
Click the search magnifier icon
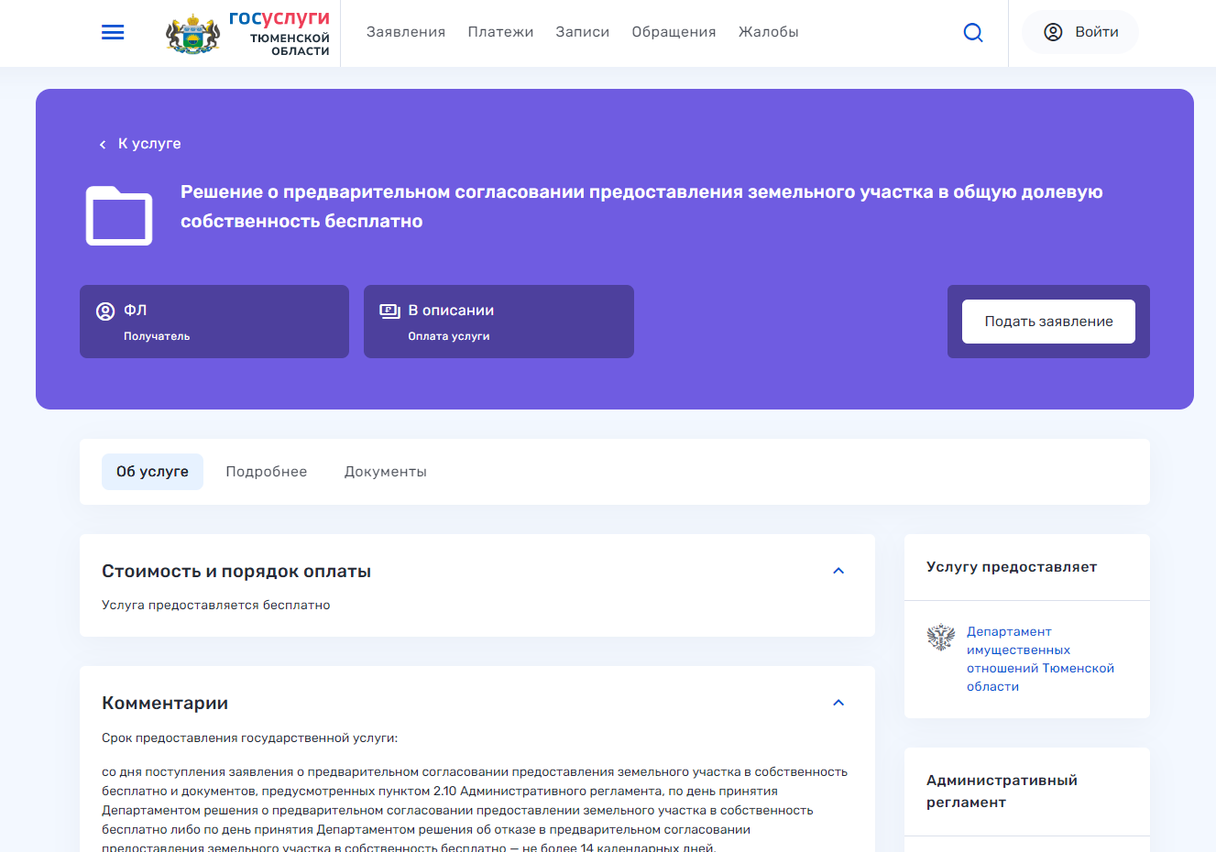click(973, 33)
